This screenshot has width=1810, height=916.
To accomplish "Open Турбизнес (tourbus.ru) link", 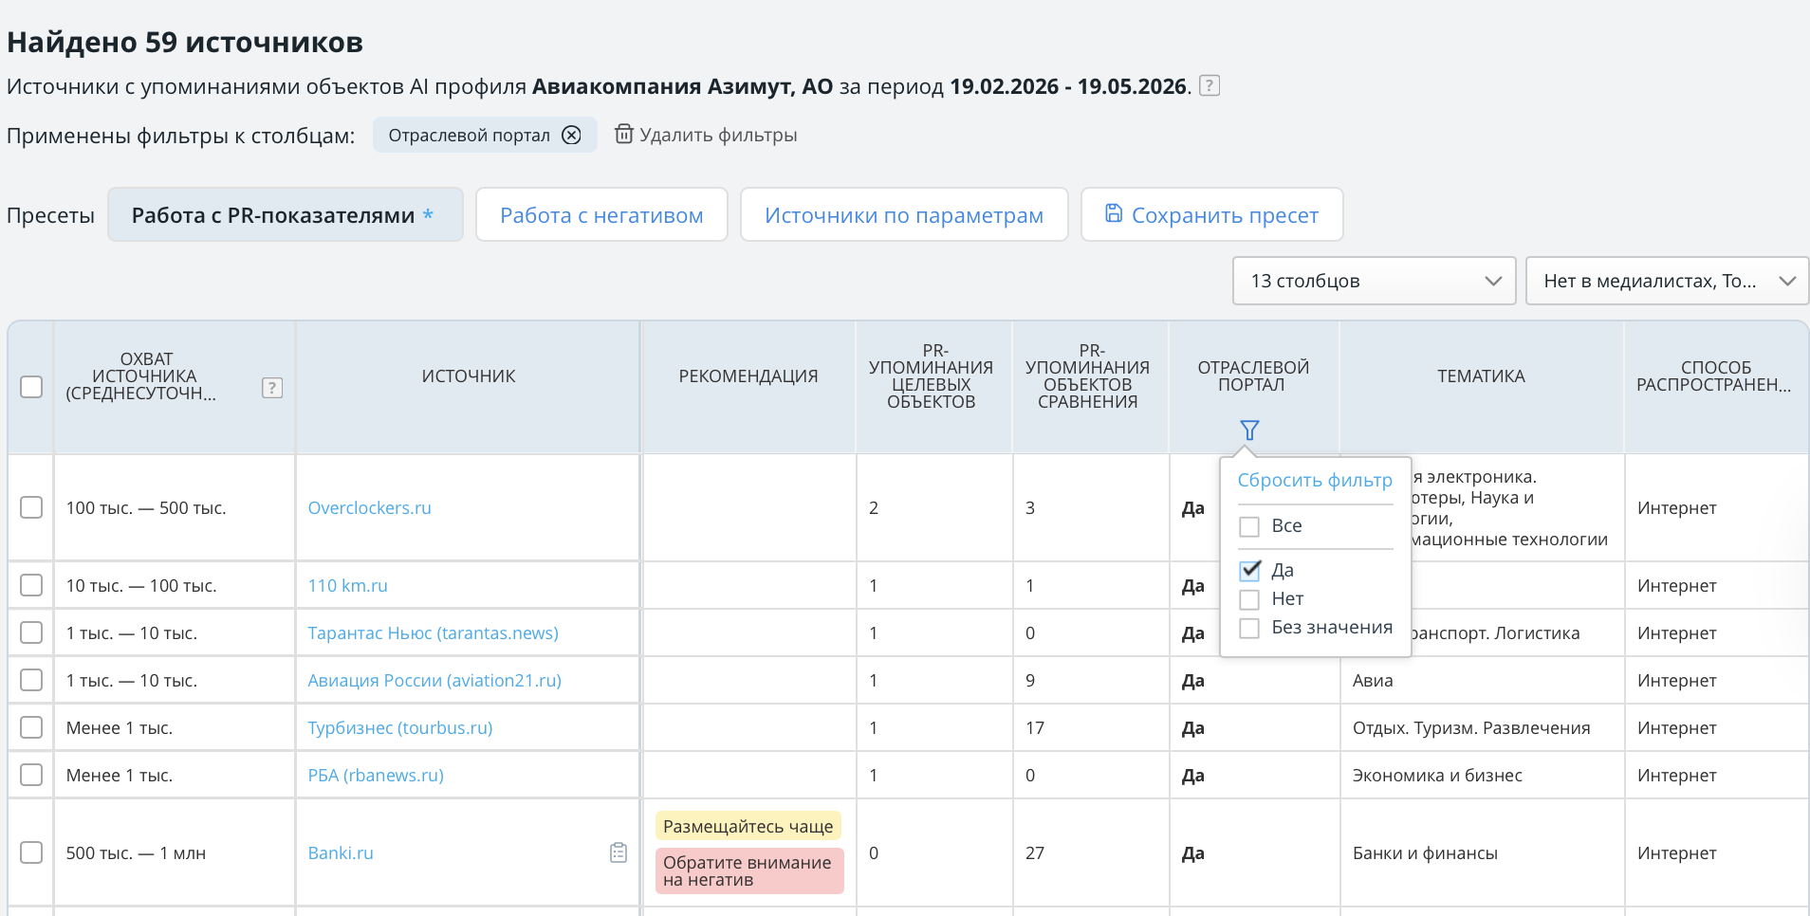I will (x=400, y=727).
